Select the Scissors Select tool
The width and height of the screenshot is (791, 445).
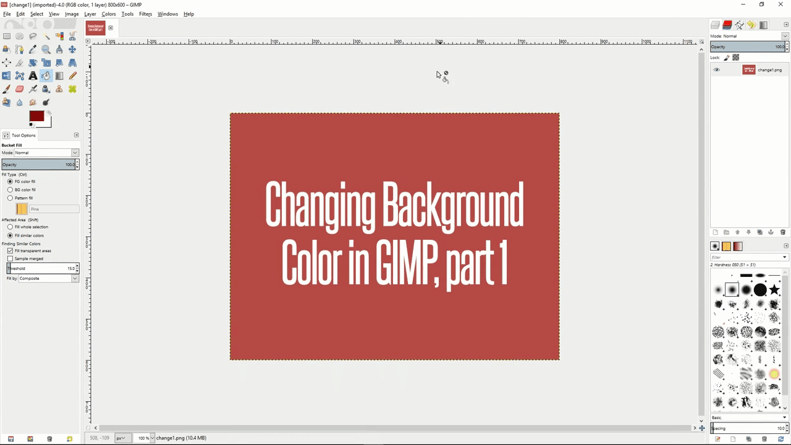[72, 36]
